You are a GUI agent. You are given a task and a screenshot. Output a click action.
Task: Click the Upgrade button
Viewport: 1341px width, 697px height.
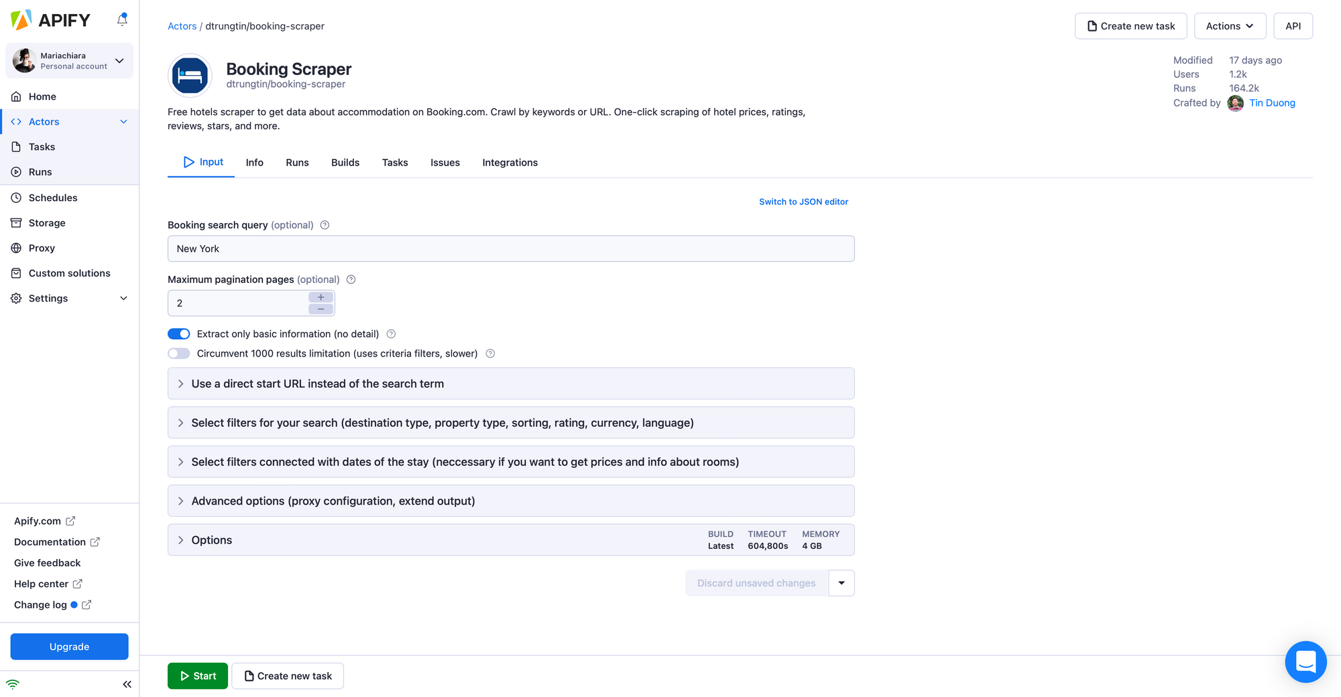69,647
